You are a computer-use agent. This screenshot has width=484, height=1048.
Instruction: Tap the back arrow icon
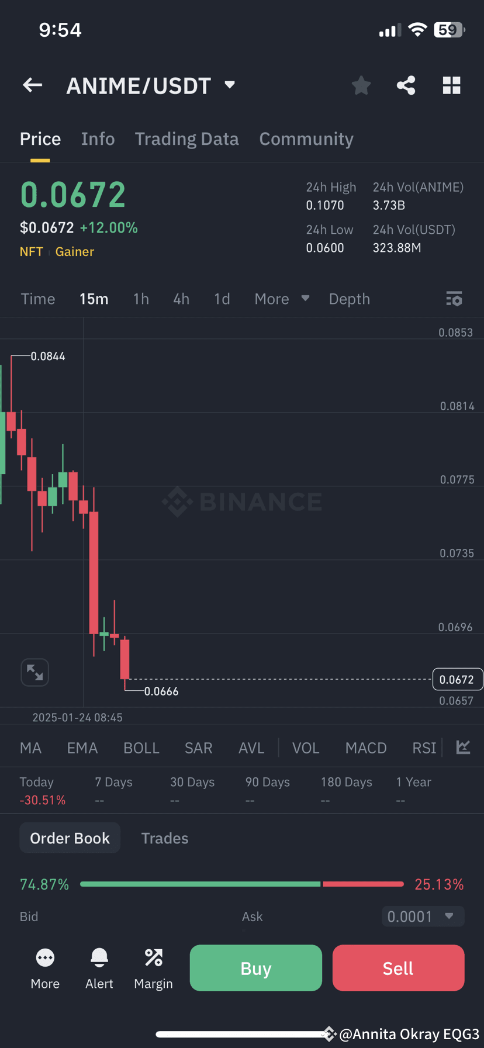(33, 85)
